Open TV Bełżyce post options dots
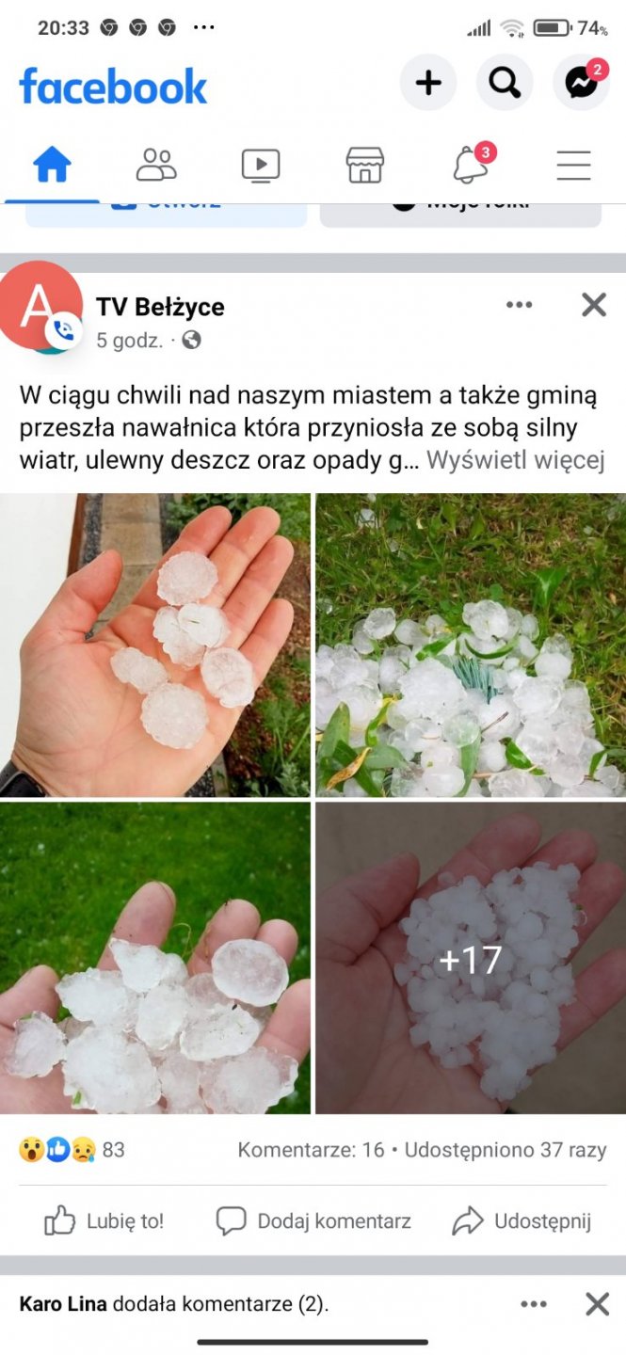626x1355 pixels. pyautogui.click(x=520, y=305)
